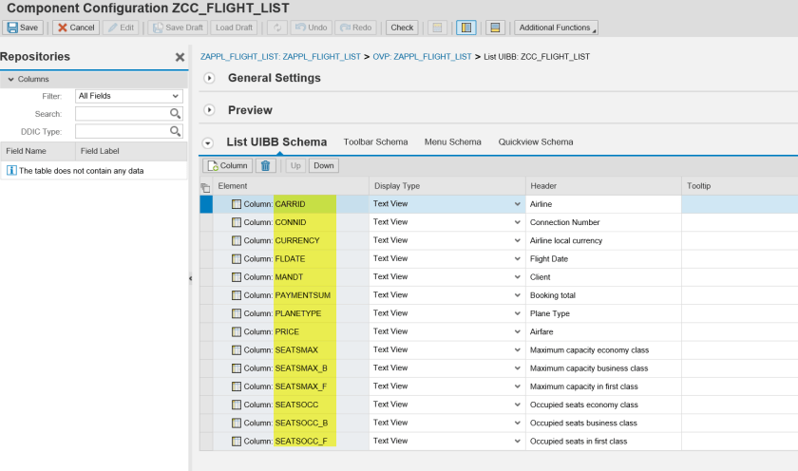
Task: Switch to the Toolbar Schema tab
Action: pyautogui.click(x=375, y=142)
